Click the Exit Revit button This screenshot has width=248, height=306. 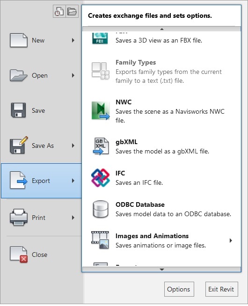point(221,289)
